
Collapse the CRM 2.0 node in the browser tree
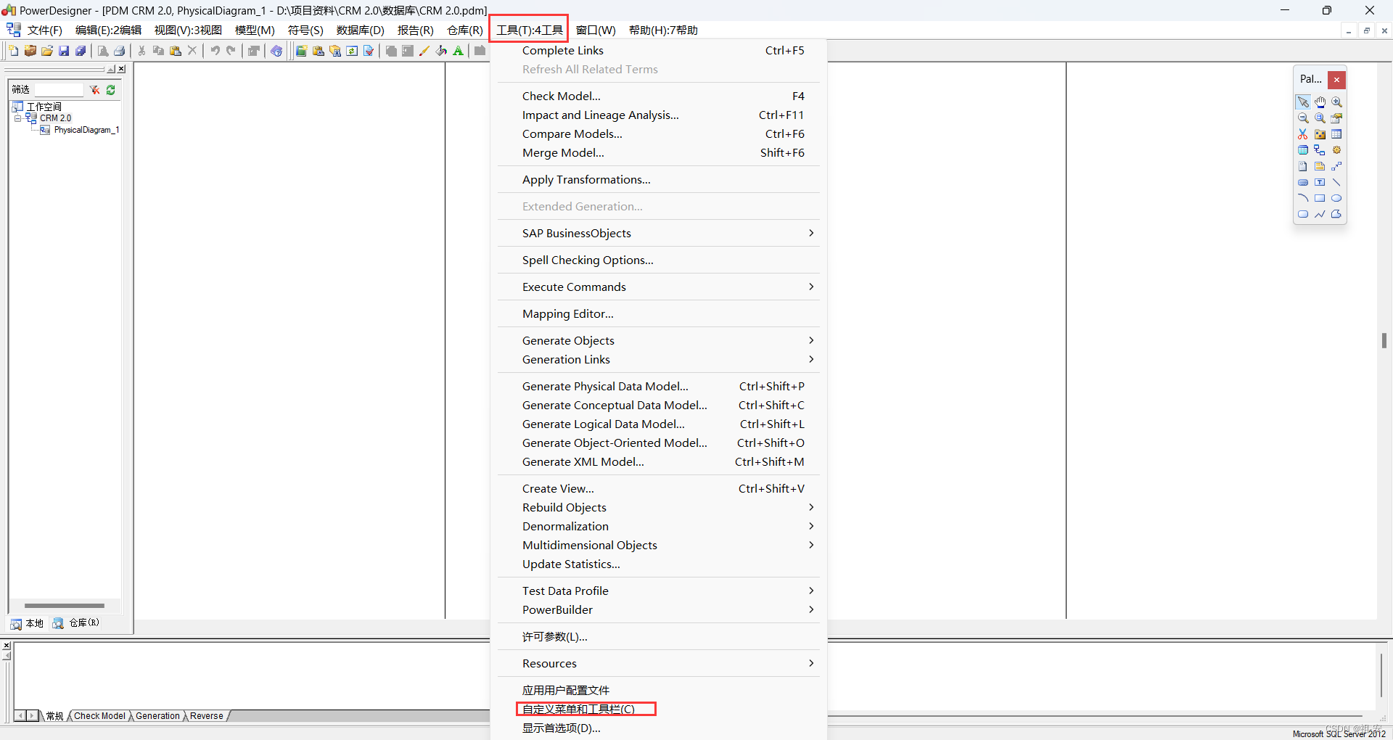coord(17,118)
